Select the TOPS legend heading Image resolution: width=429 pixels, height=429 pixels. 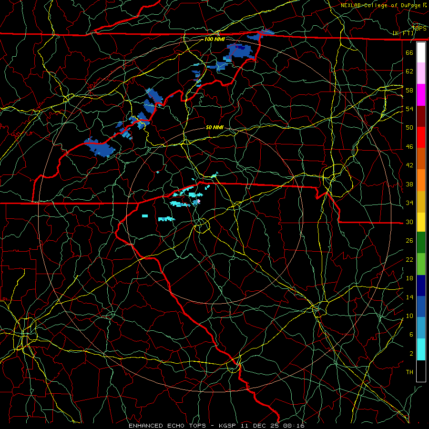(x=419, y=29)
